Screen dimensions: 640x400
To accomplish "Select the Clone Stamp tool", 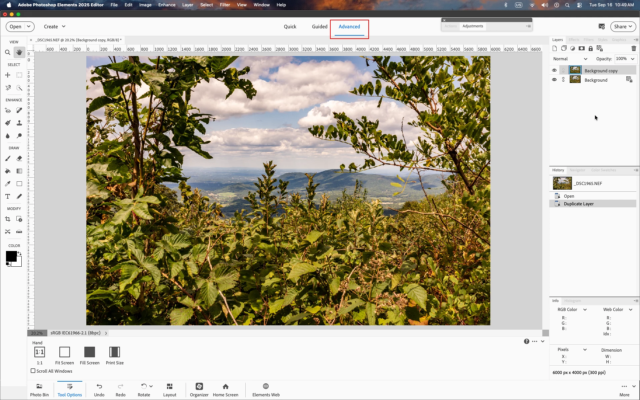I will click(19, 123).
